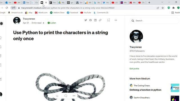180x101 pixels.
Task: Switch to the LinkedIn Feed tab
Action: pos(26,3)
